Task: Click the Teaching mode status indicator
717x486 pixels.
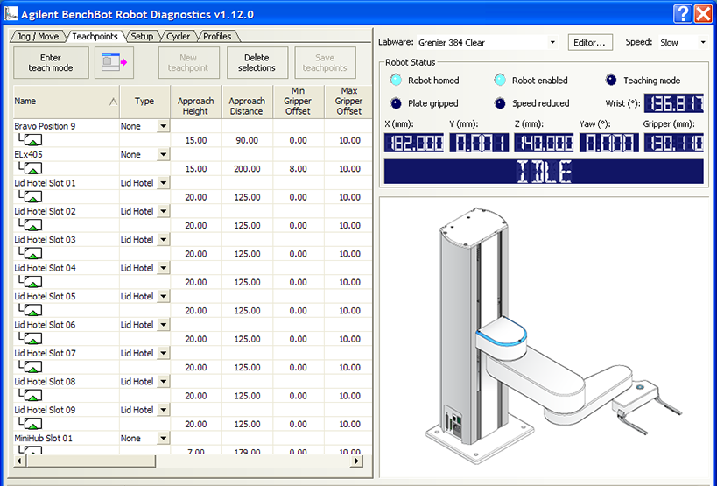Action: click(x=611, y=81)
